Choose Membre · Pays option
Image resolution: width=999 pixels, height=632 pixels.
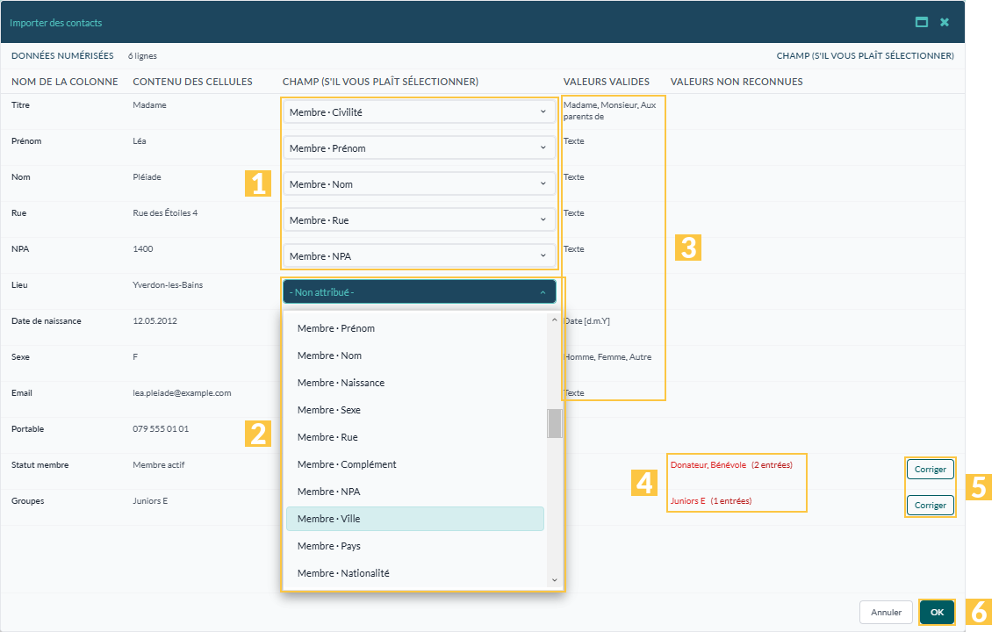[x=415, y=546]
